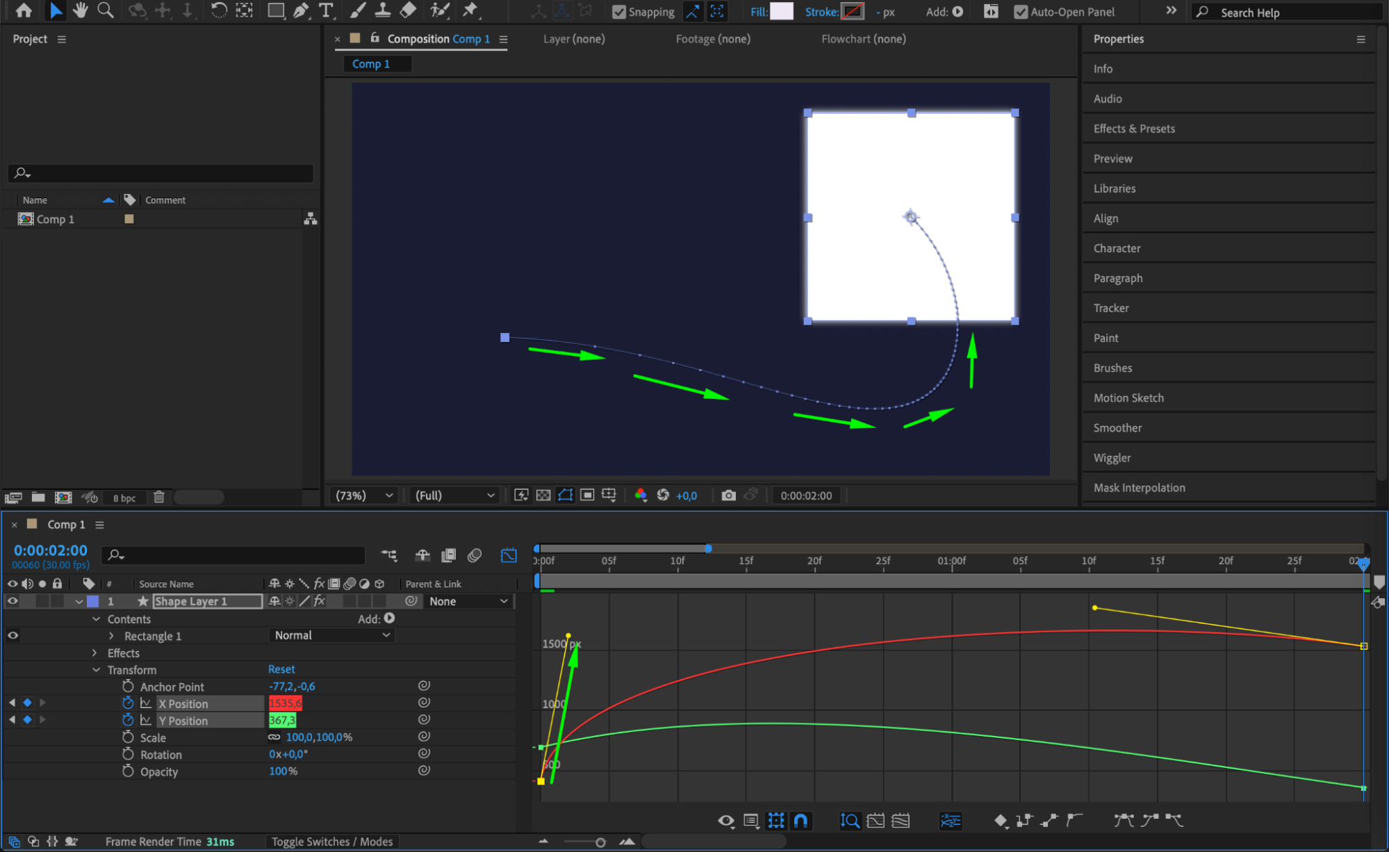Click the Reset link for Transform
This screenshot has width=1389, height=852.
coord(281,669)
